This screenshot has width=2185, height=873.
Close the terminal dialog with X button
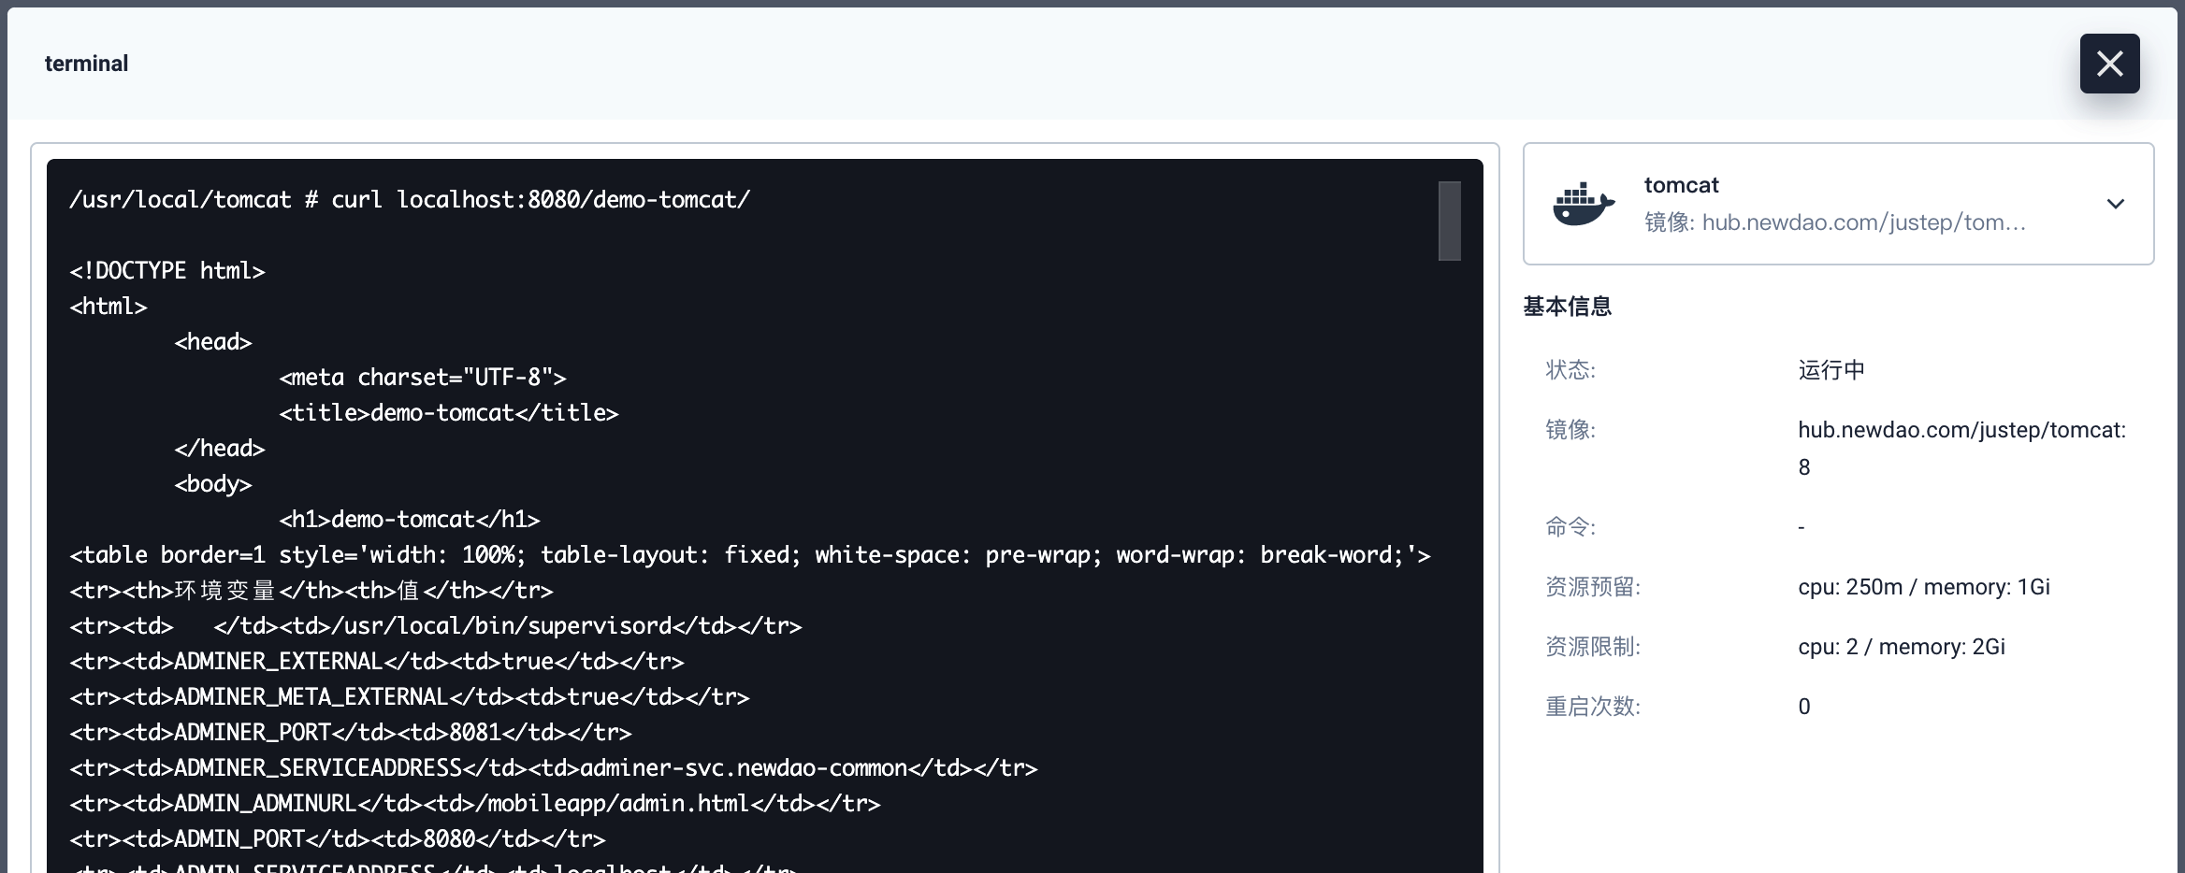pyautogui.click(x=2109, y=64)
